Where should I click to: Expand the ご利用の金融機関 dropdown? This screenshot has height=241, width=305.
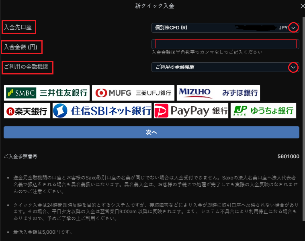click(x=225, y=67)
